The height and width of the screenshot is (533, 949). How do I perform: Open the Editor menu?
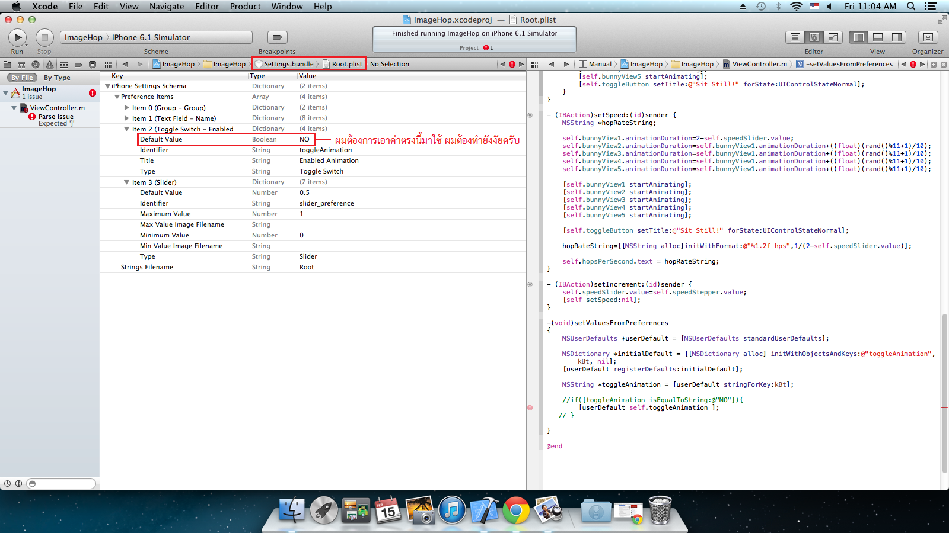click(207, 6)
